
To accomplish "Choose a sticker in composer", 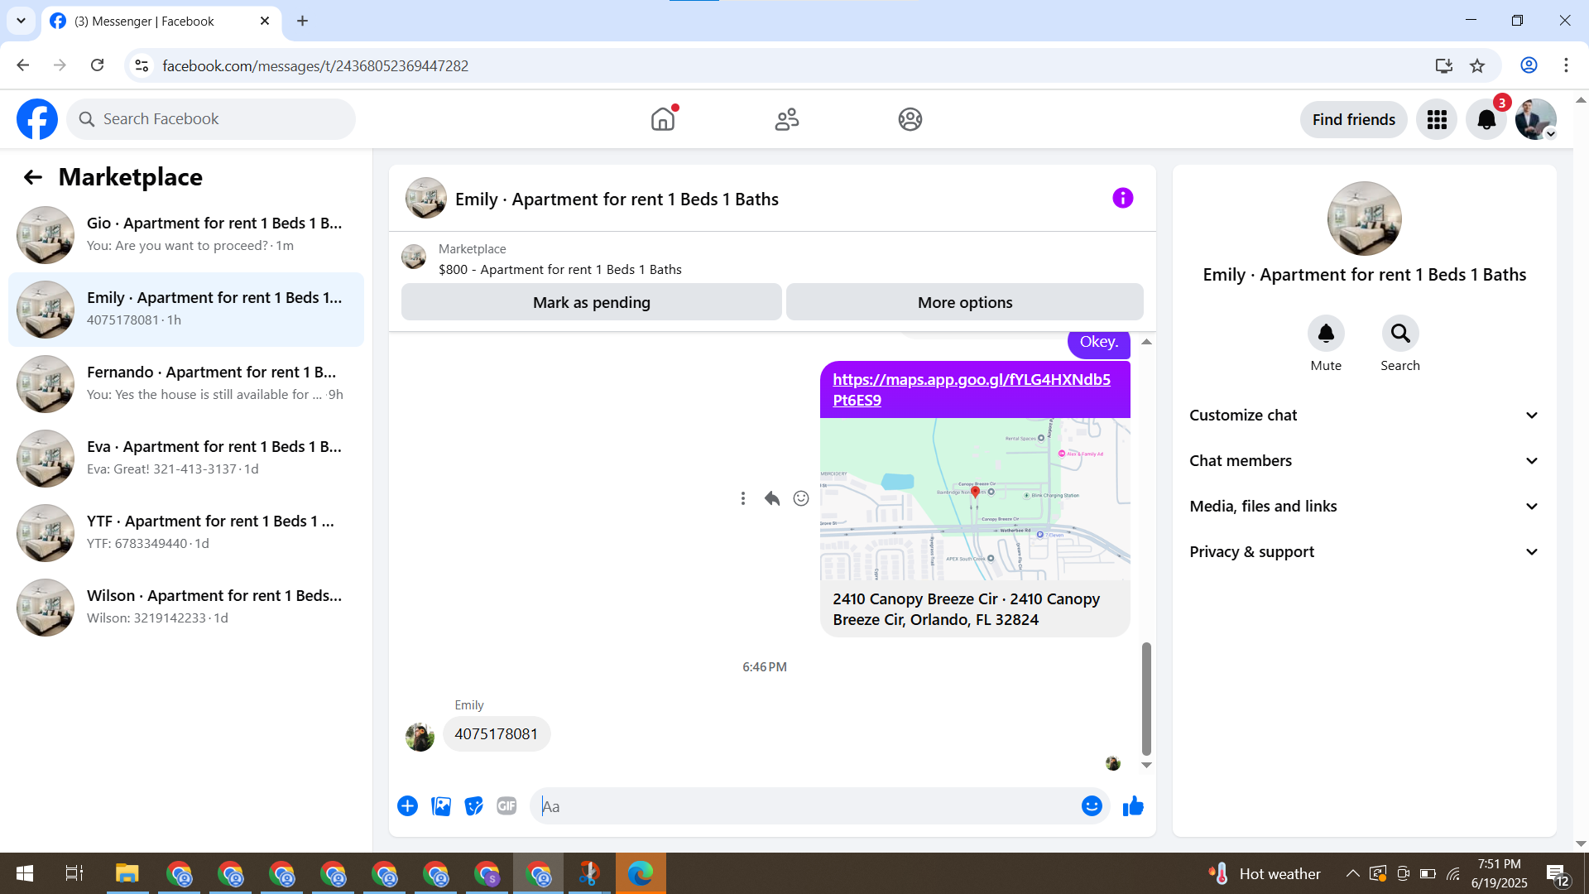I will (473, 806).
